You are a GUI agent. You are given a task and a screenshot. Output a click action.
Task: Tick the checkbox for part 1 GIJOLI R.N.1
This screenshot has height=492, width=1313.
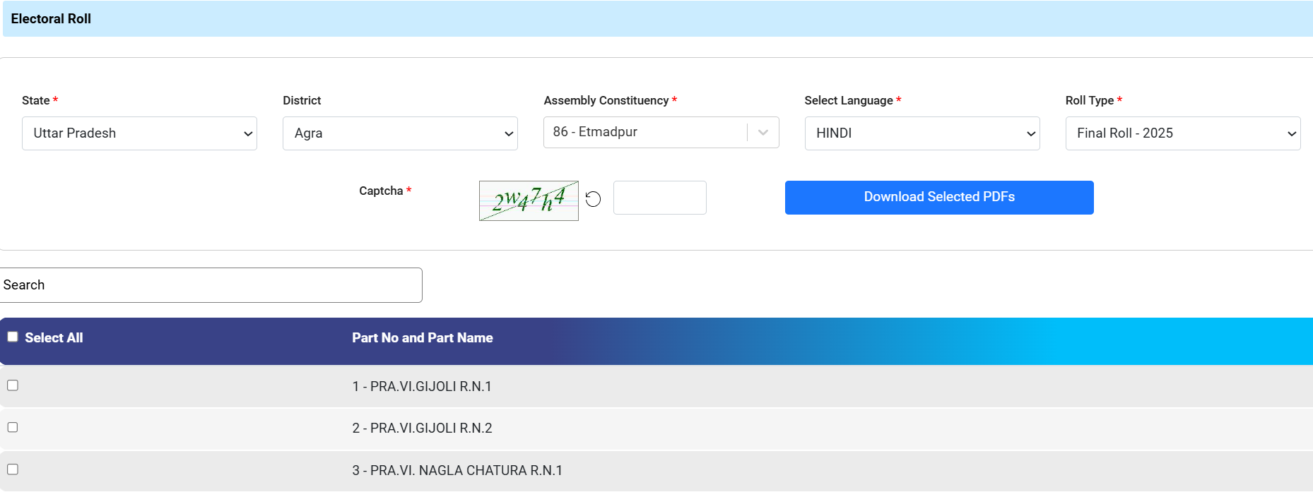[x=13, y=385]
